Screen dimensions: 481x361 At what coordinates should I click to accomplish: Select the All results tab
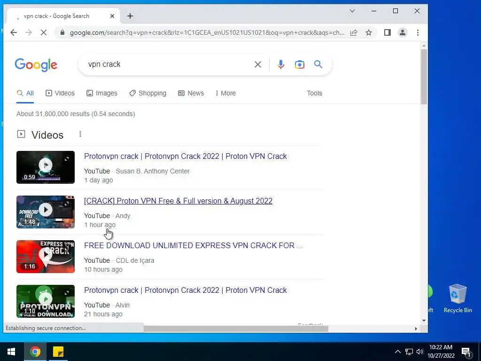pos(25,94)
